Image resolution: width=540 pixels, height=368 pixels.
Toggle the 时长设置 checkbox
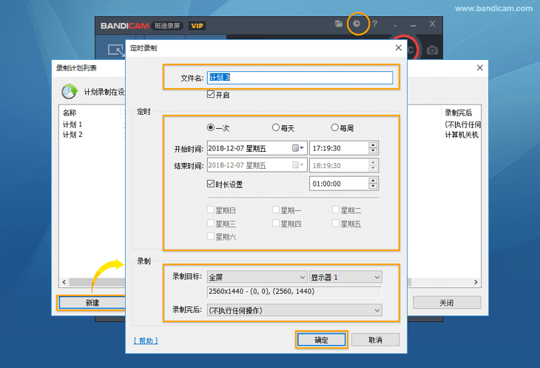(211, 184)
